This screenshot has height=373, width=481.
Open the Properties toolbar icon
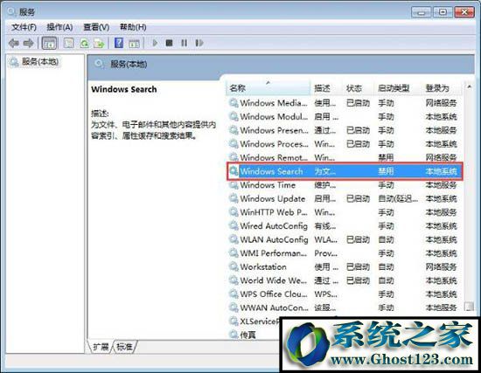(x=68, y=43)
